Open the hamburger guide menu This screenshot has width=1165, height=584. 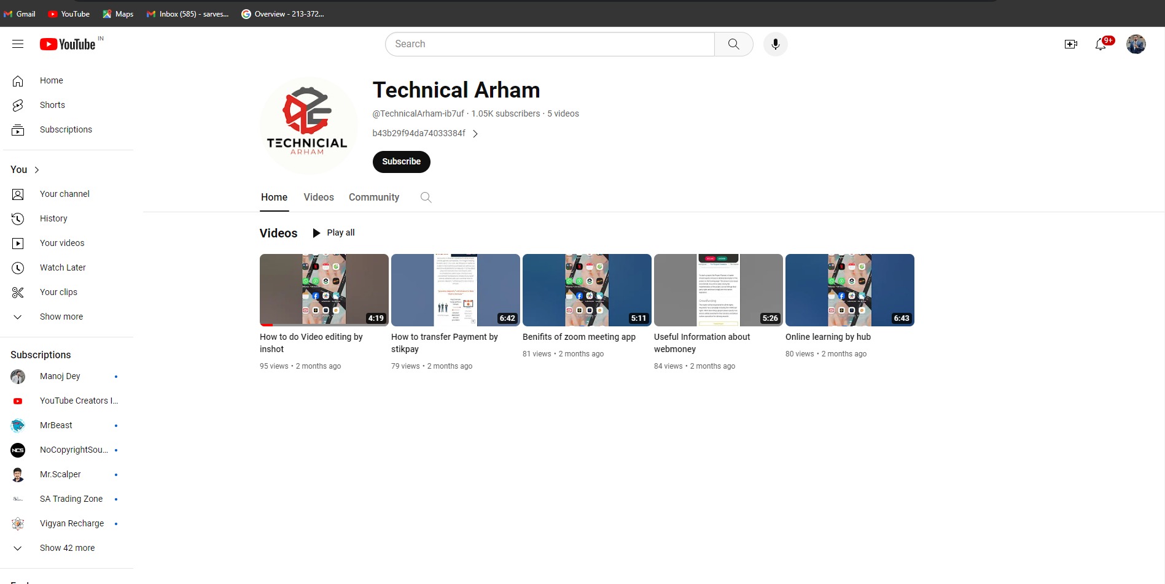pyautogui.click(x=18, y=44)
